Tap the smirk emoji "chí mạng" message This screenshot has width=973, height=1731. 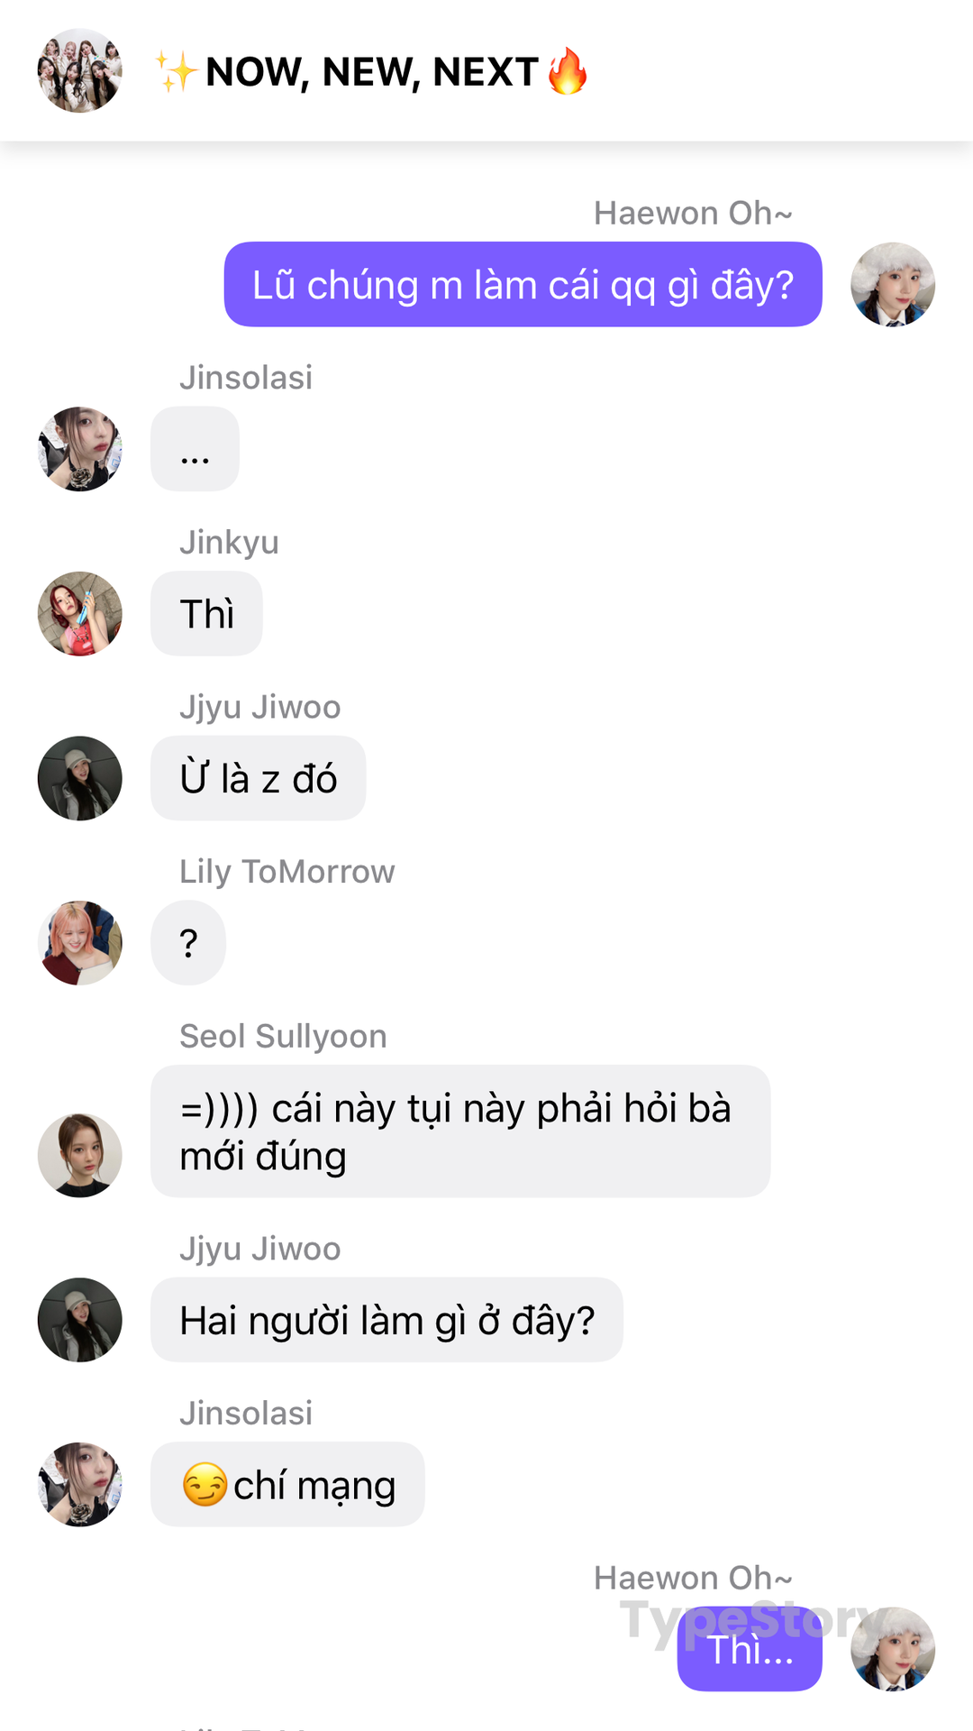pyautogui.click(x=287, y=1485)
